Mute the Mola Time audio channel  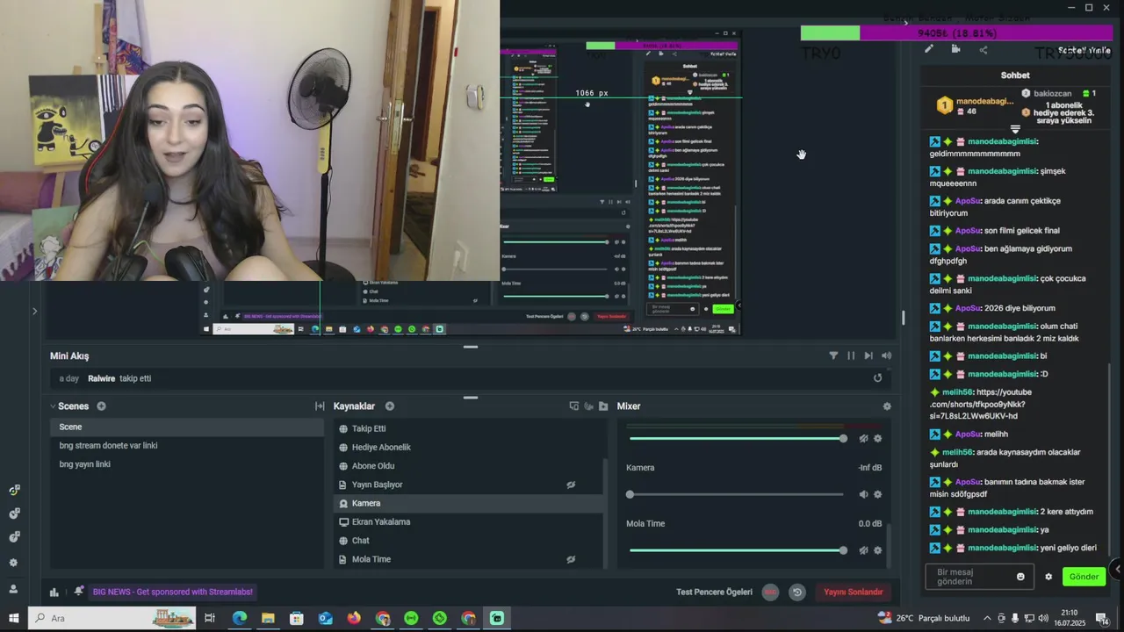(863, 550)
